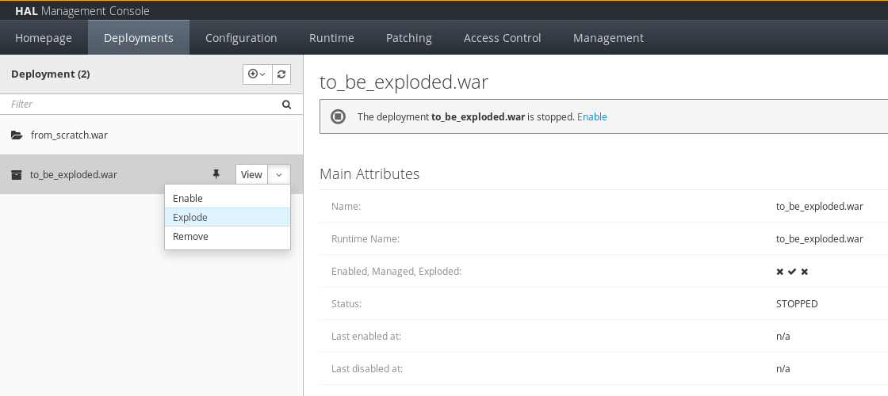The image size is (888, 396).
Task: Click the stopped status icon in alert
Action: [338, 116]
